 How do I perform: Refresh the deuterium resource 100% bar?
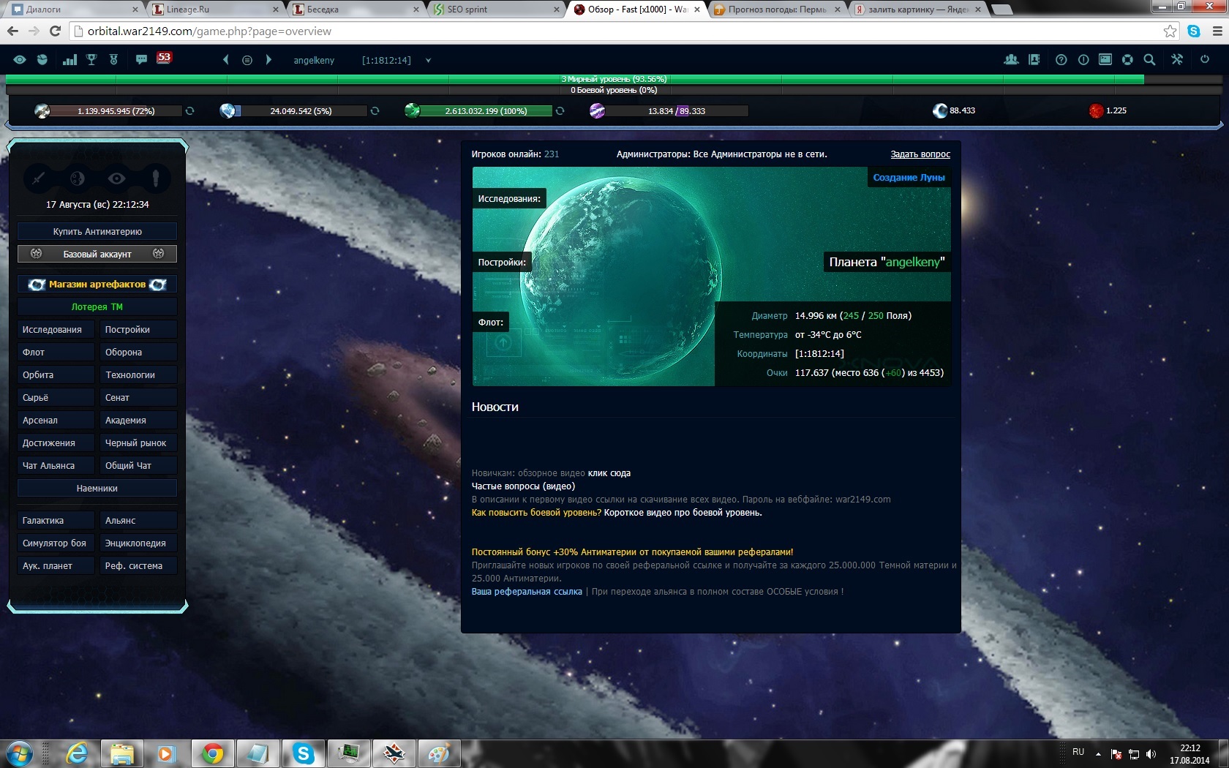(560, 111)
